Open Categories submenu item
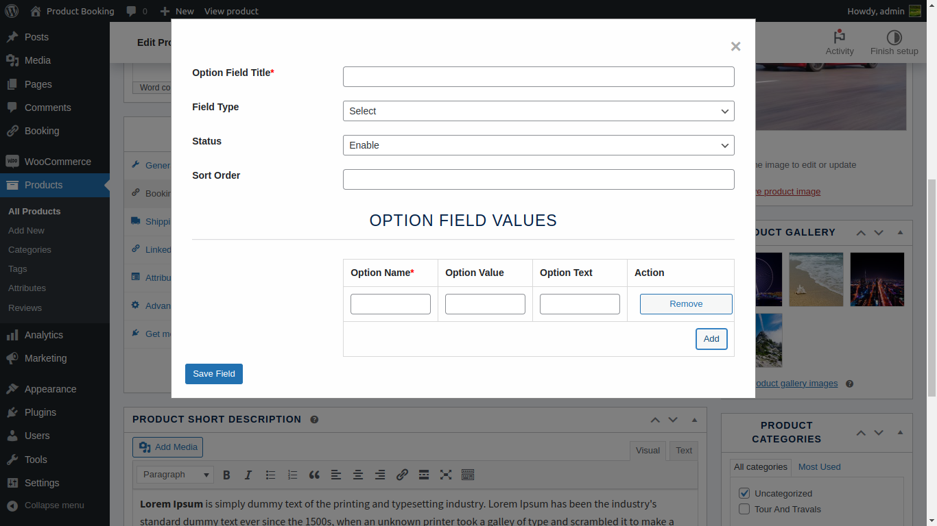The width and height of the screenshot is (937, 526). [29, 250]
